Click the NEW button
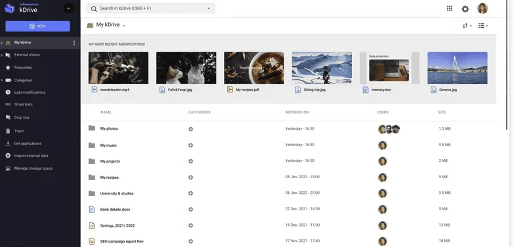This screenshot has width=514, height=247. point(37,26)
